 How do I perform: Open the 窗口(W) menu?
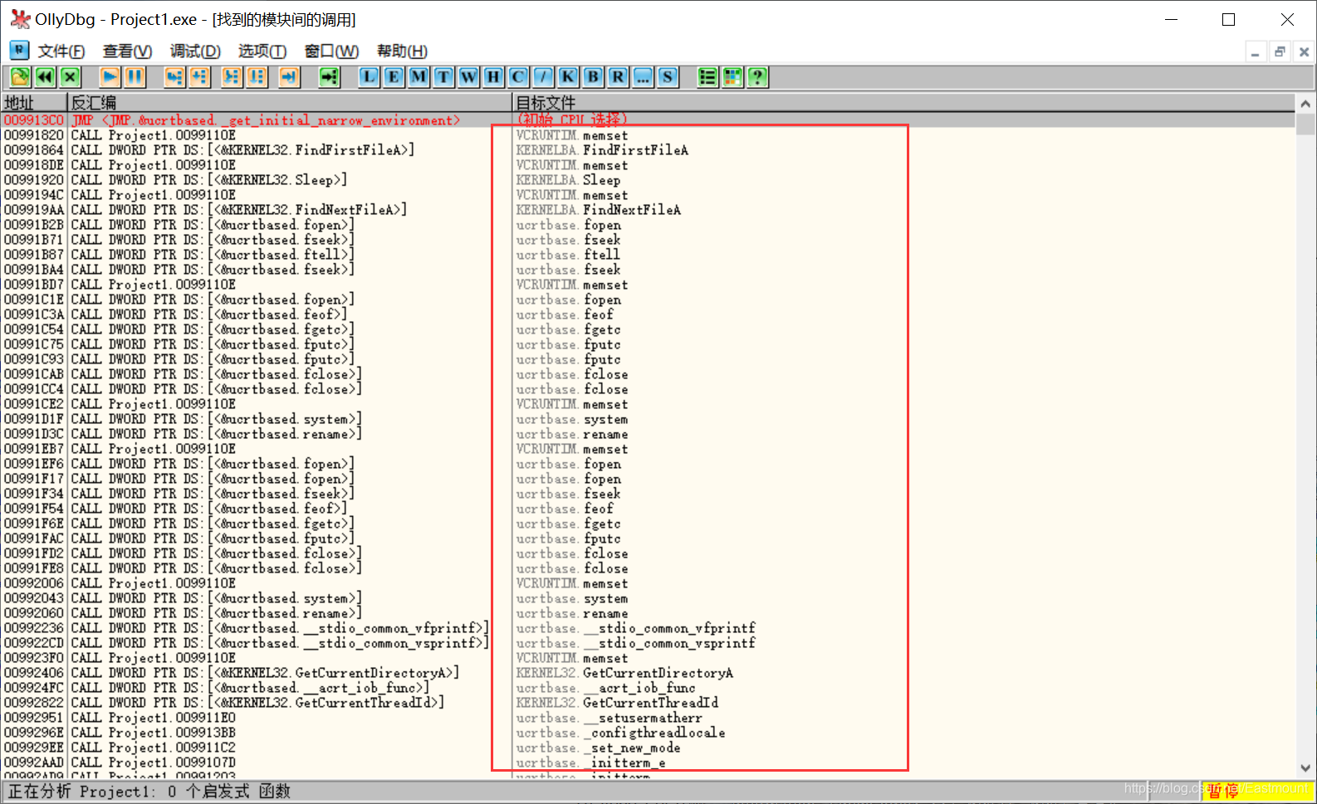[x=331, y=51]
